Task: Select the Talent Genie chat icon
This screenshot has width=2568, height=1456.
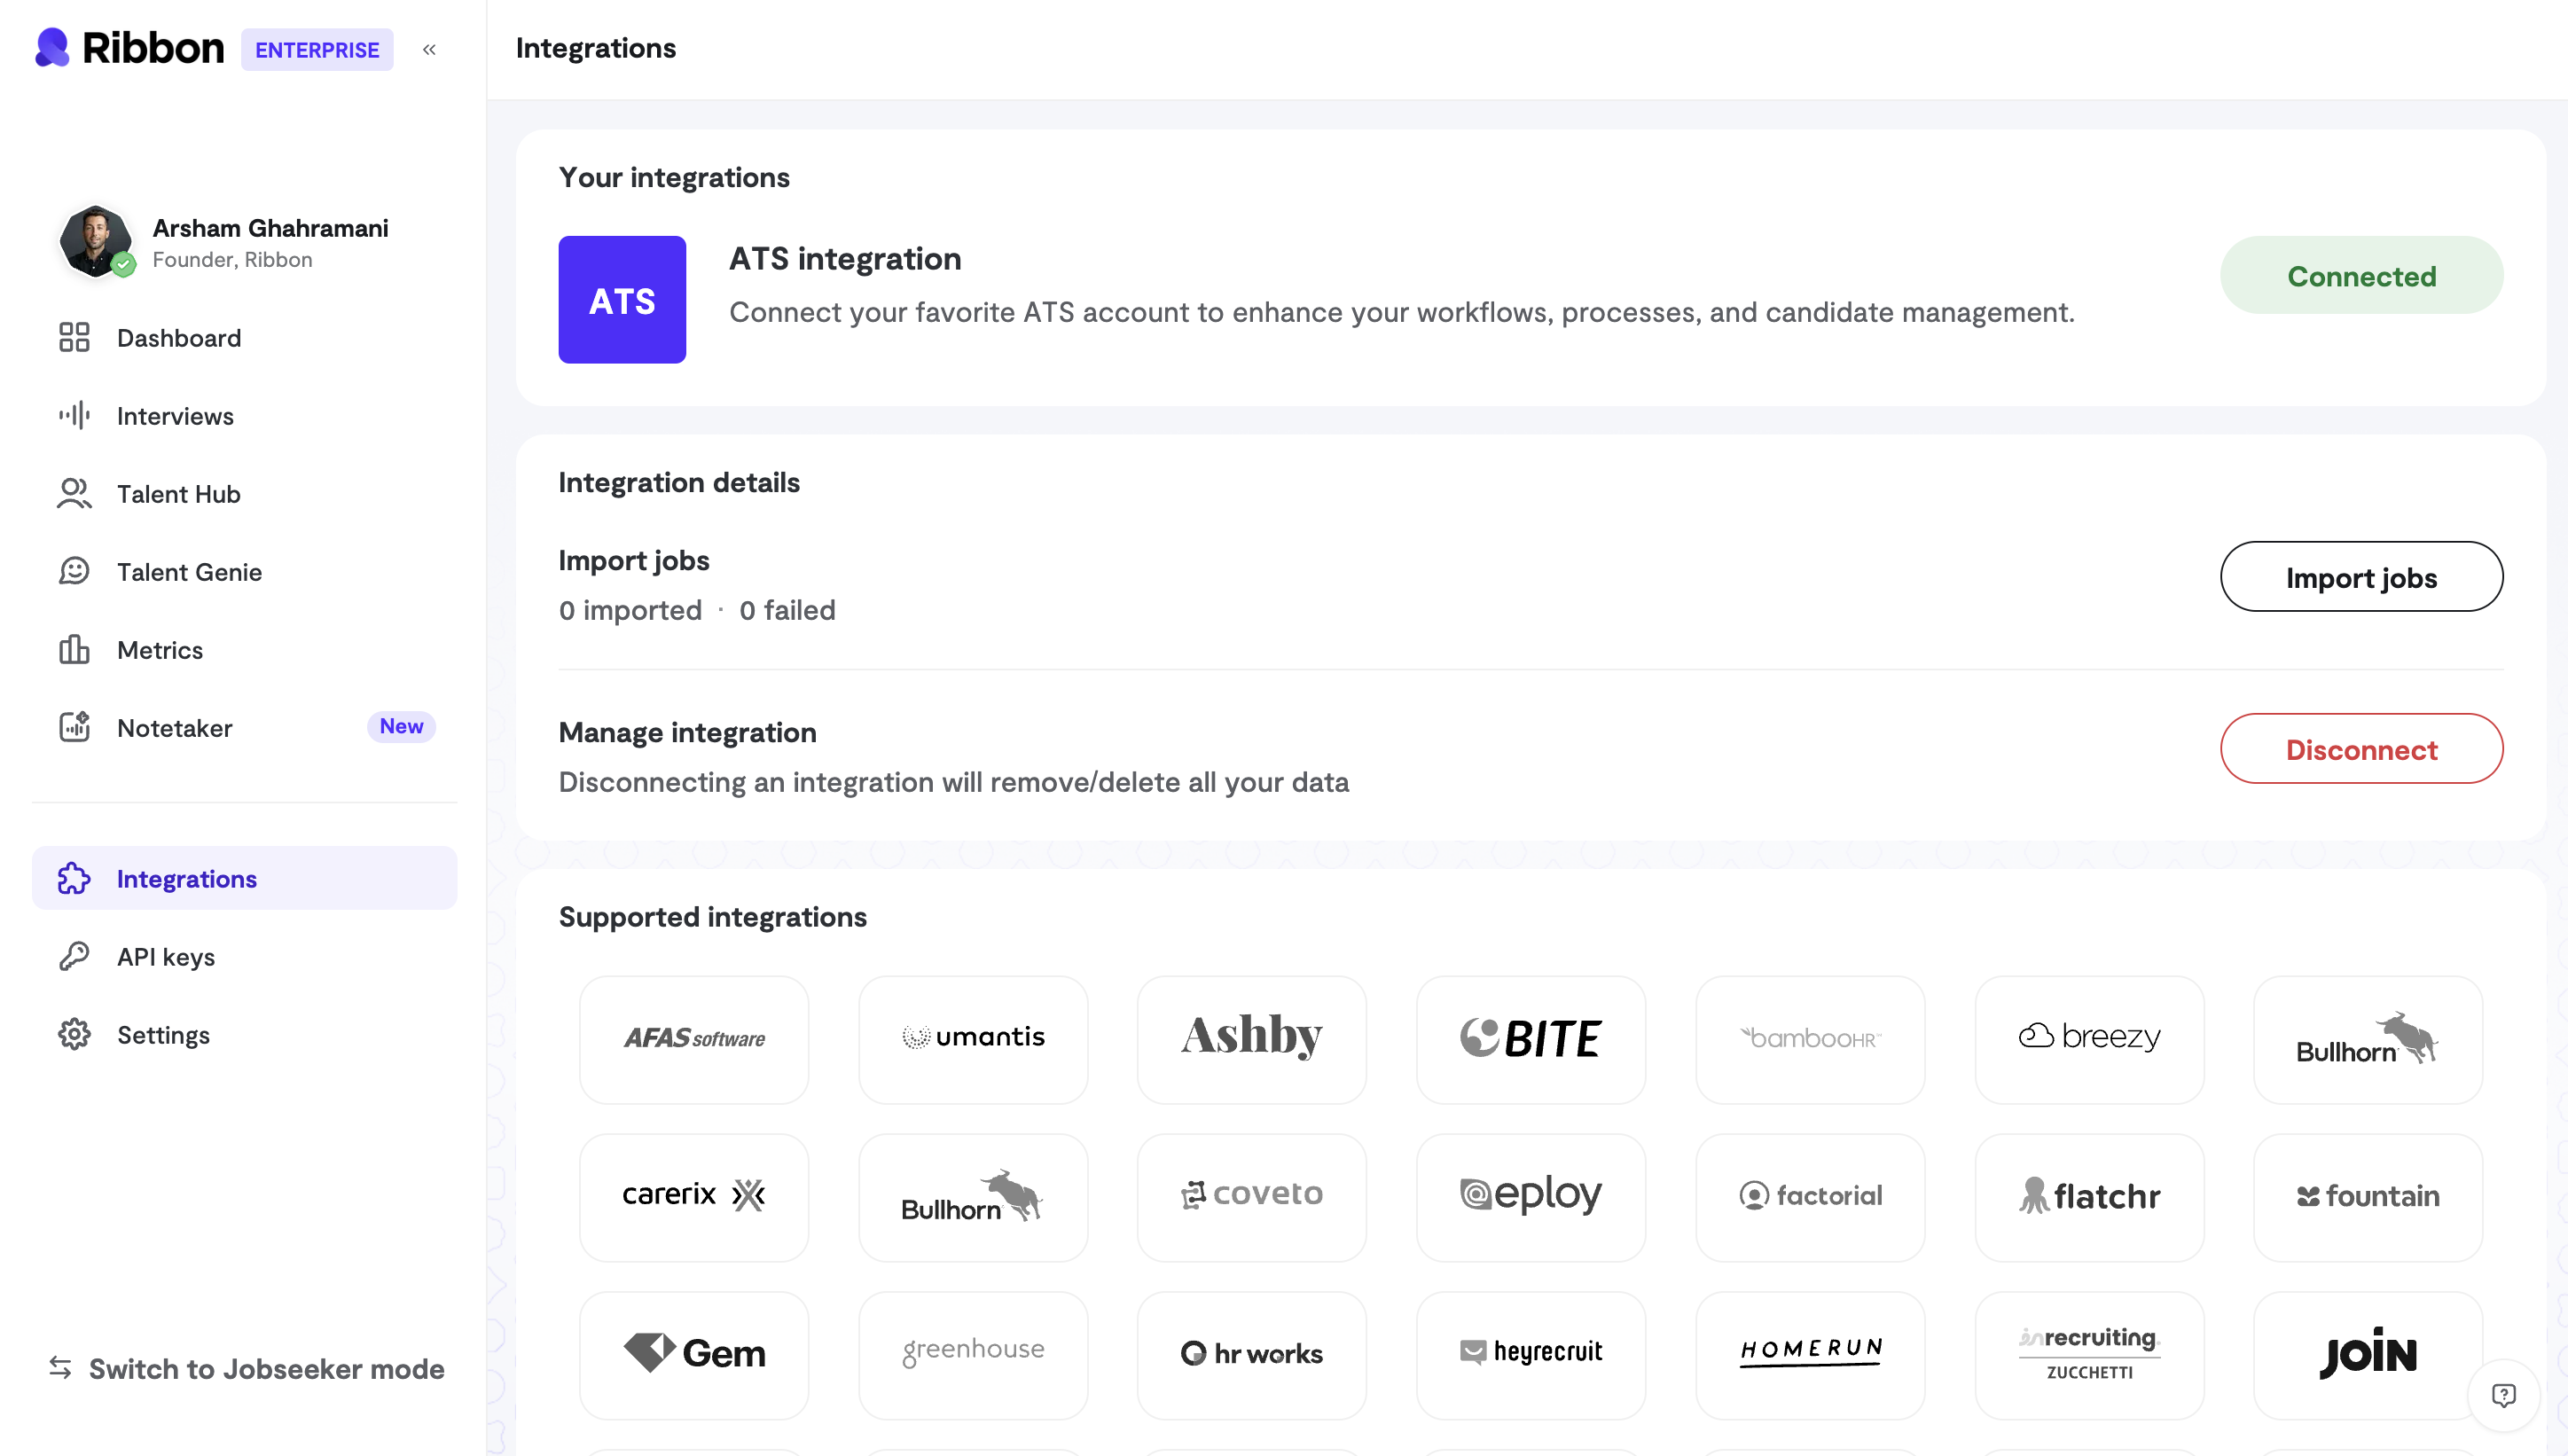Action: pos(74,571)
